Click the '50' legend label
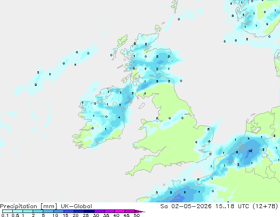The image size is (280, 217). [136, 215]
